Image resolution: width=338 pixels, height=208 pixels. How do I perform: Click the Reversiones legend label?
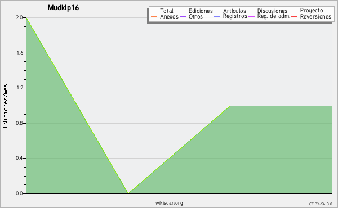[315, 16]
